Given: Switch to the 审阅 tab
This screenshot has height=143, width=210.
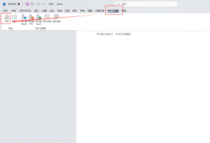Looking at the screenshot, I should [x=82, y=11].
